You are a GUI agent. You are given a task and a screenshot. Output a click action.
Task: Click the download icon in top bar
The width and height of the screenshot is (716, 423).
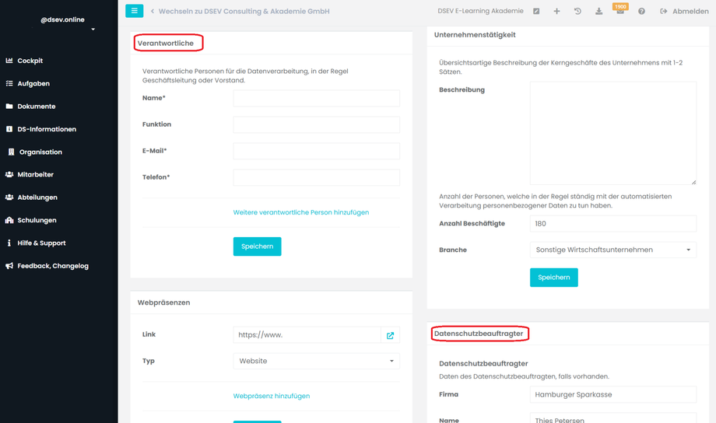[598, 12]
